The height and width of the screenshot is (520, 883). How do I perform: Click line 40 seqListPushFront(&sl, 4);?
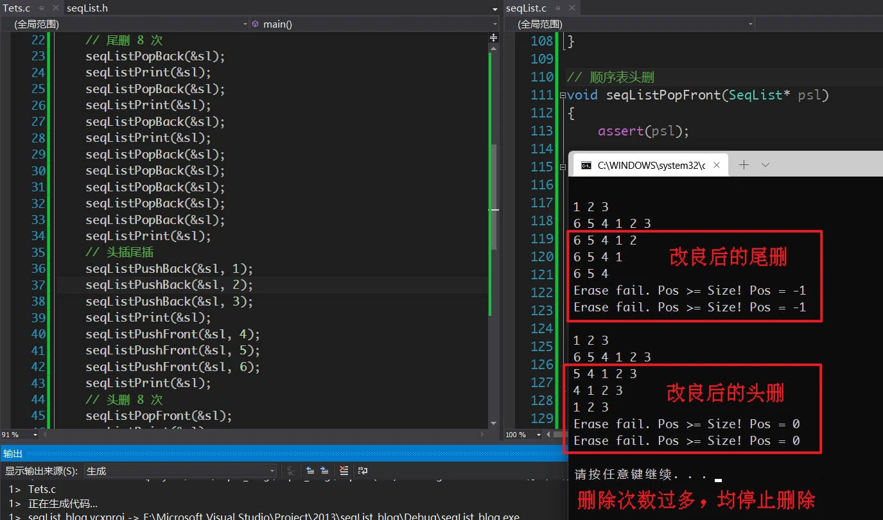(173, 334)
